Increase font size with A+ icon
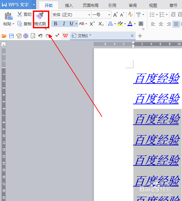This screenshot has height=201, width=182. coord(115,15)
